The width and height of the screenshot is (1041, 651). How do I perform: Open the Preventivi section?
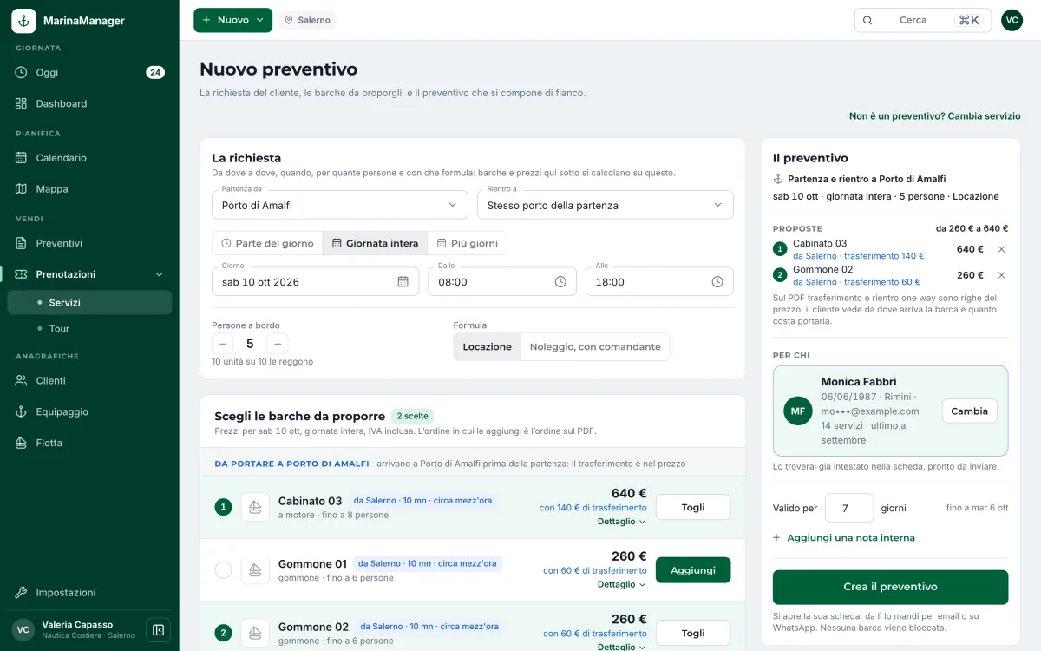89,243
